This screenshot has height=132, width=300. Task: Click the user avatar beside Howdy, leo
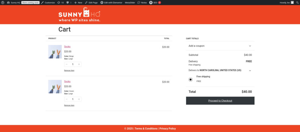[x=292, y=3]
